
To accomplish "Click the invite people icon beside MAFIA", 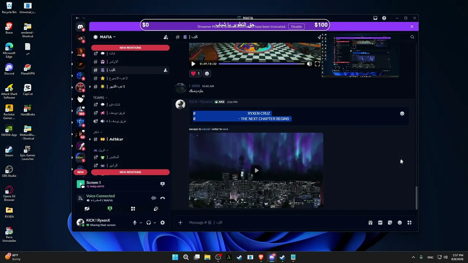I will (x=166, y=37).
